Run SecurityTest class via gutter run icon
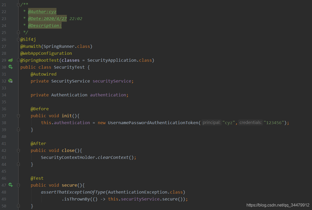The image size is (312, 210). 10,67
